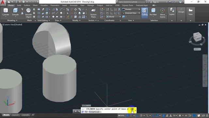The width and height of the screenshot is (209, 118).
Task: Switch to the Layout2 tab
Action: [25, 115]
